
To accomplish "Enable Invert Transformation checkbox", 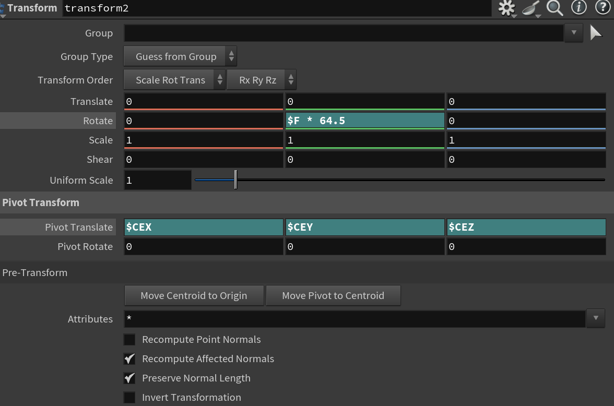I will click(x=129, y=398).
